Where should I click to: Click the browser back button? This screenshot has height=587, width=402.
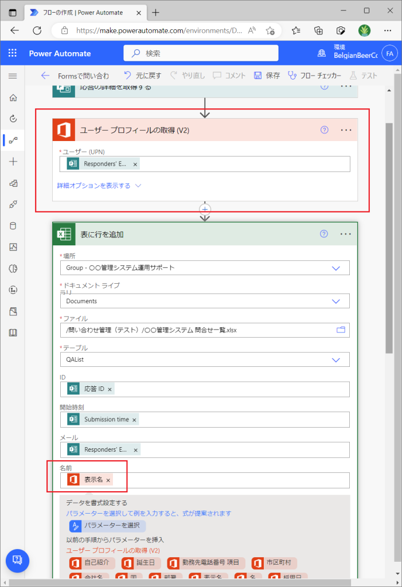point(14,30)
